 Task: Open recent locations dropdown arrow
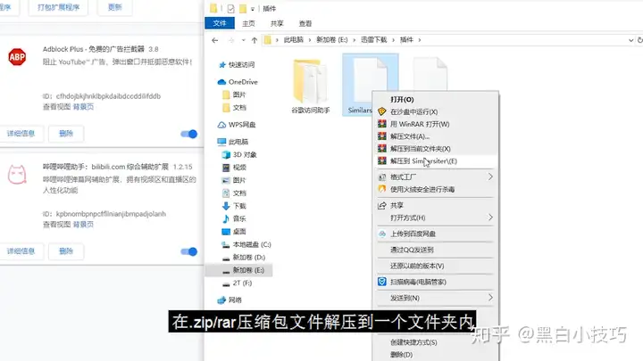(x=243, y=40)
